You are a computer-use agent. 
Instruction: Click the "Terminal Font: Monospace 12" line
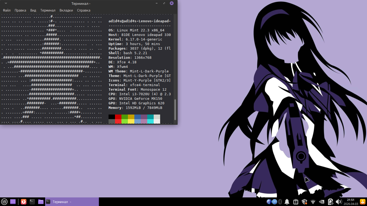pos(138,90)
